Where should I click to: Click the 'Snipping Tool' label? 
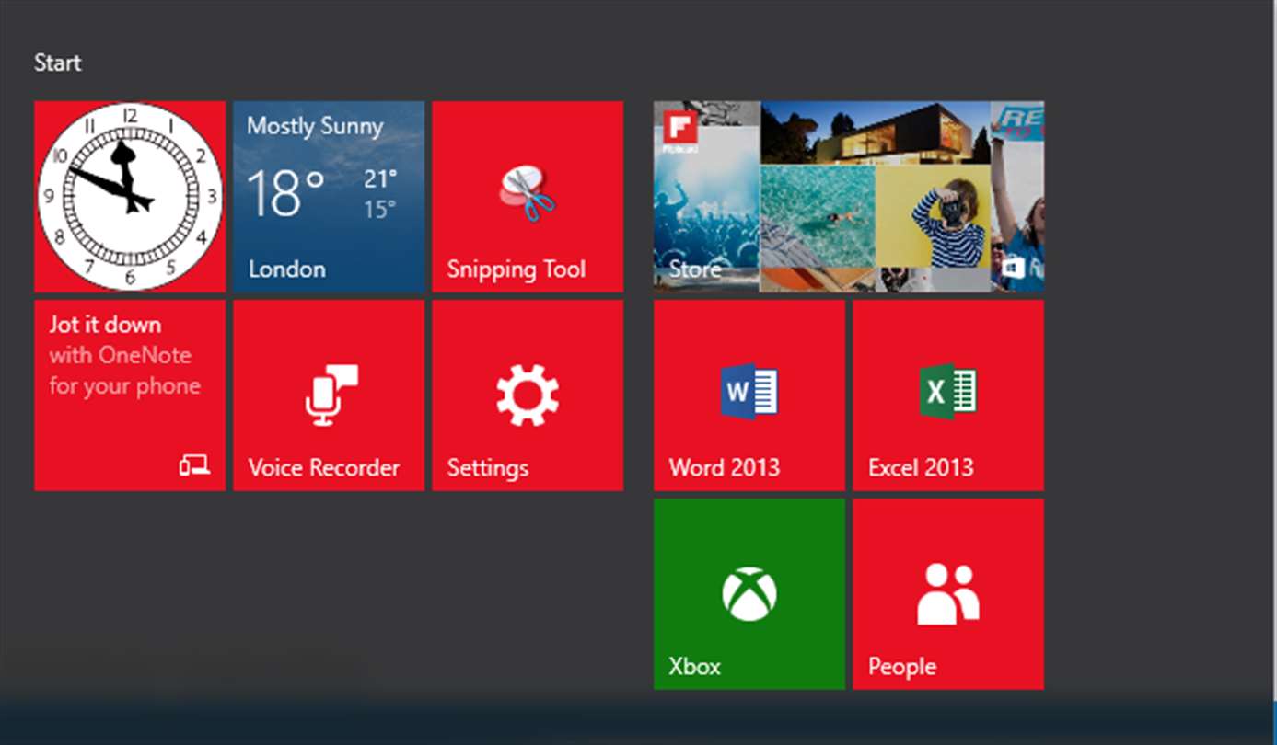[x=517, y=269]
